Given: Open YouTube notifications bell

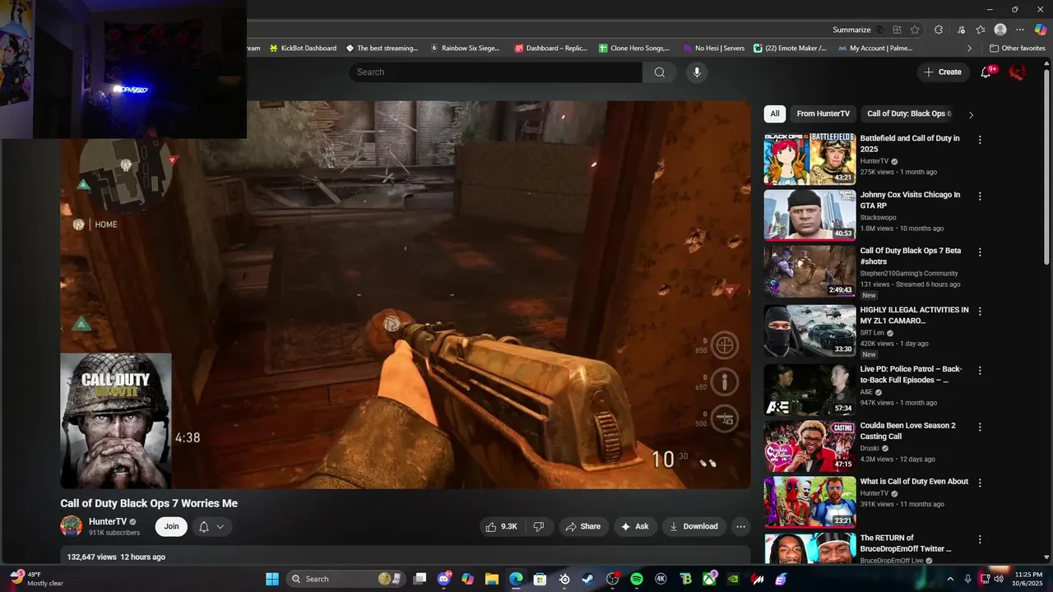Looking at the screenshot, I should click(x=986, y=72).
